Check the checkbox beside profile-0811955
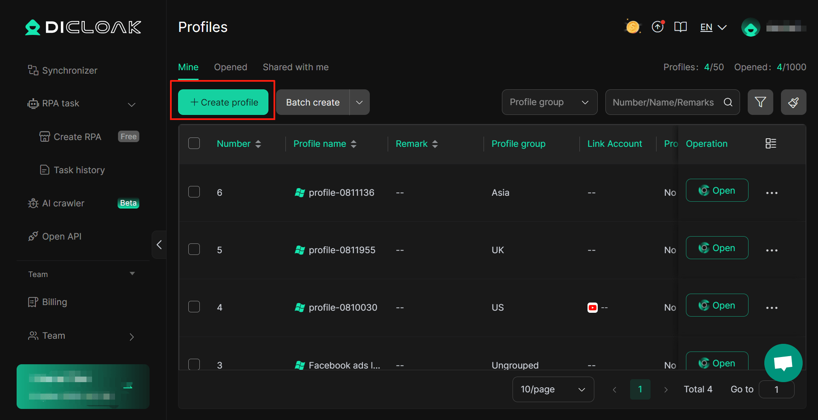The height and width of the screenshot is (420, 818). (194, 249)
